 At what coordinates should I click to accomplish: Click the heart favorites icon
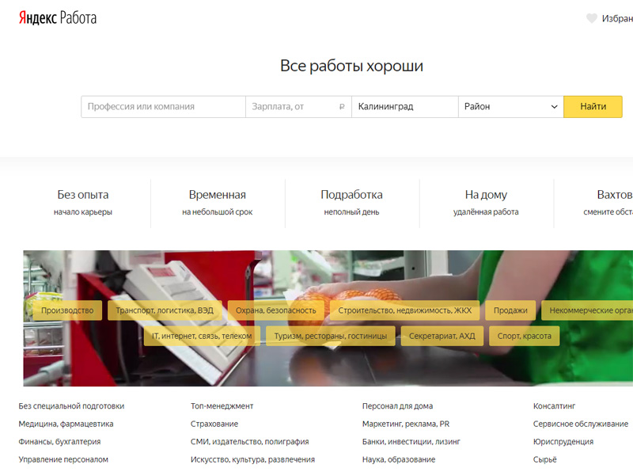click(591, 18)
